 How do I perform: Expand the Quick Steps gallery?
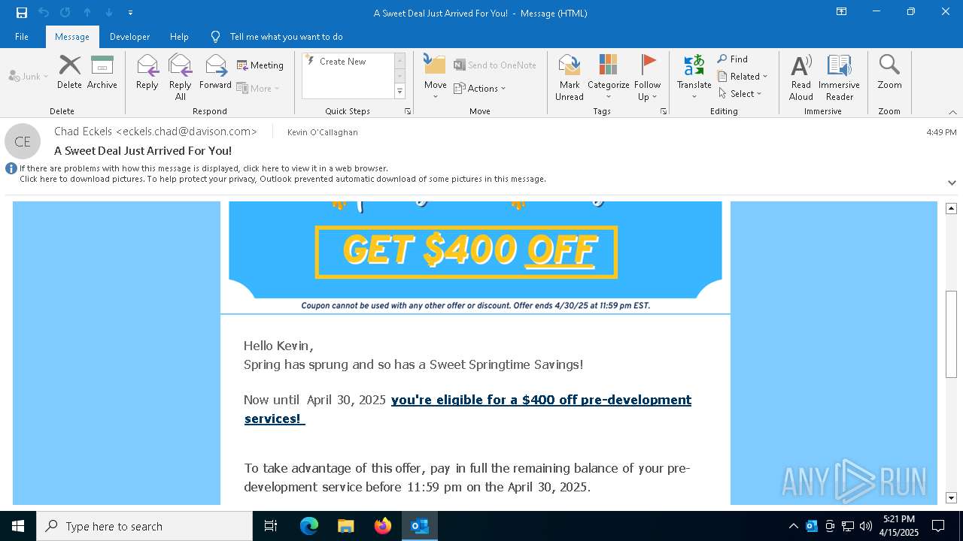[x=399, y=92]
